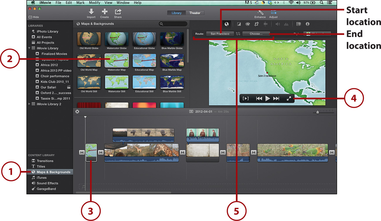This screenshot has width=381, height=221.
Task: Select the Old World Globe map
Action: [89, 39]
